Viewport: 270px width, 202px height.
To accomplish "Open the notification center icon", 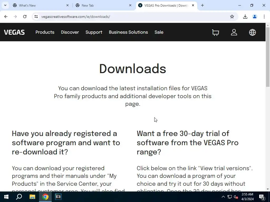I will point(262,197).
